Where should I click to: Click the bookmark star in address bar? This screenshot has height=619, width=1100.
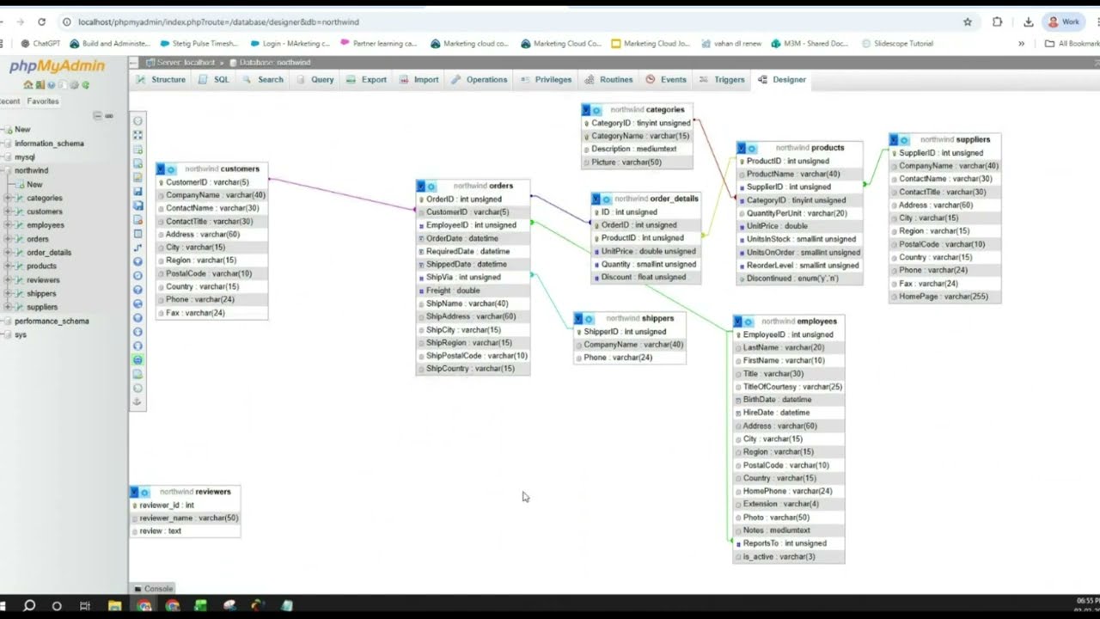pos(968,21)
